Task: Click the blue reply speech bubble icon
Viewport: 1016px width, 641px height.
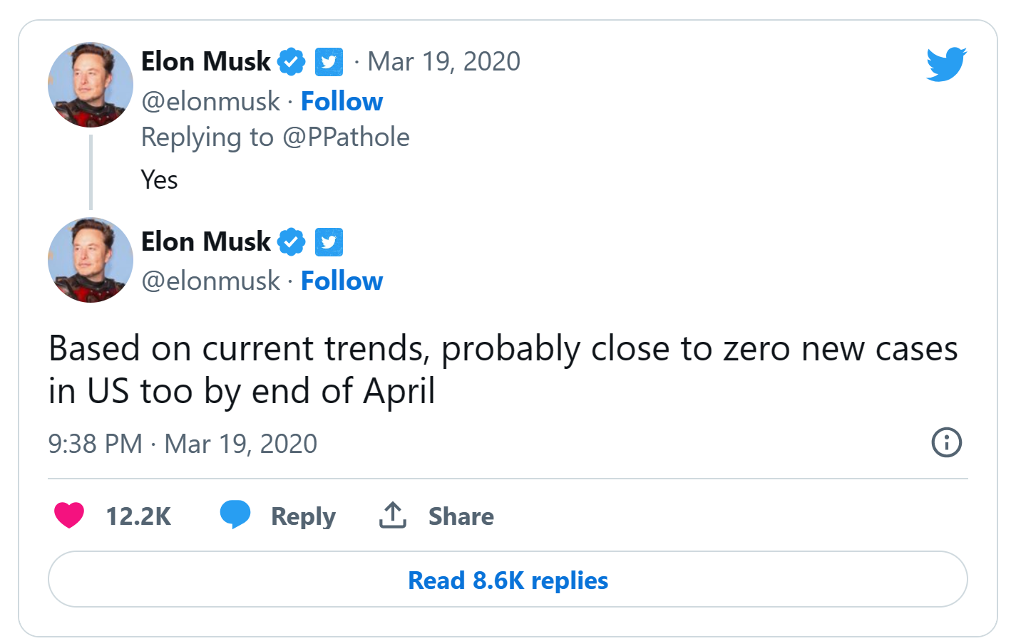Action: click(235, 514)
